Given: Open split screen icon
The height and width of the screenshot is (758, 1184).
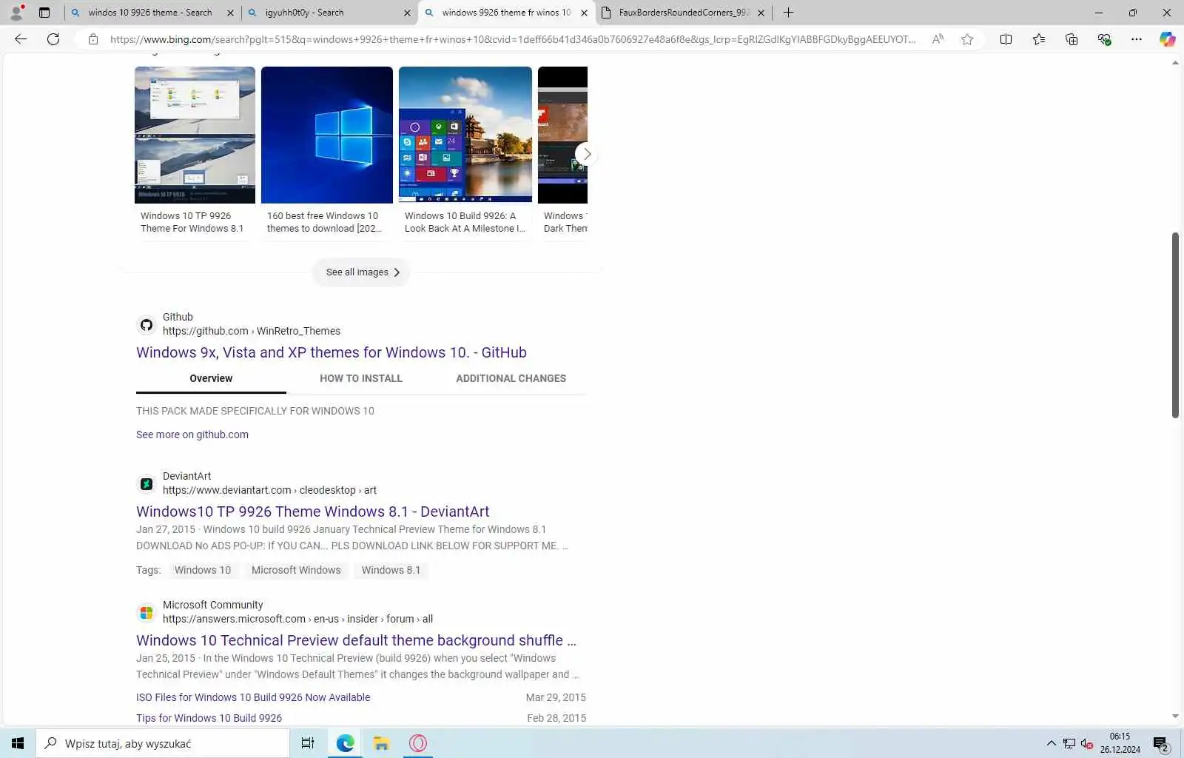Looking at the screenshot, I should [x=1006, y=39].
